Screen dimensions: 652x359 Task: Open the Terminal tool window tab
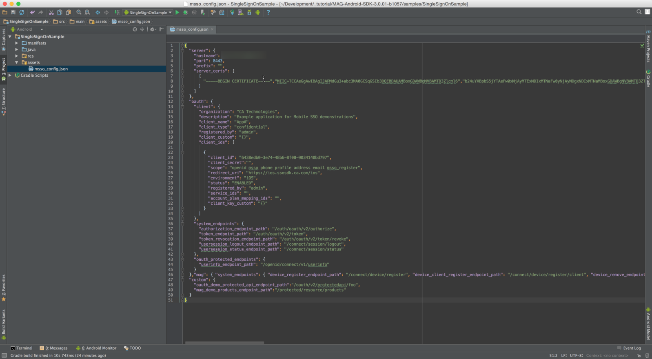[21, 348]
